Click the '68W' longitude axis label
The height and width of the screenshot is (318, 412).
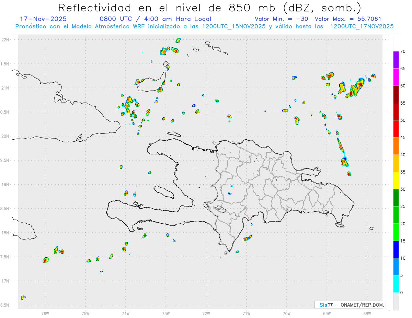coord(367,313)
